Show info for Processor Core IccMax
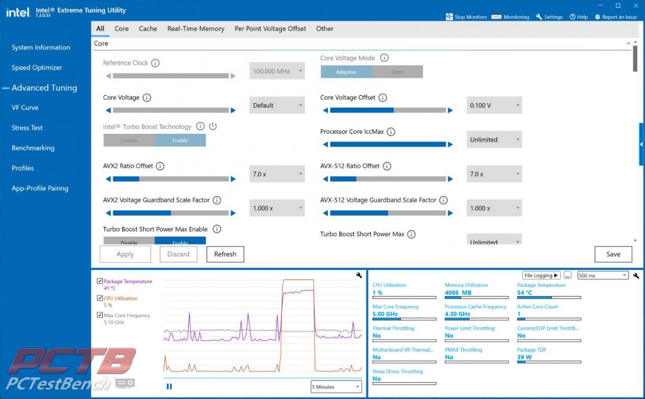 click(x=391, y=131)
